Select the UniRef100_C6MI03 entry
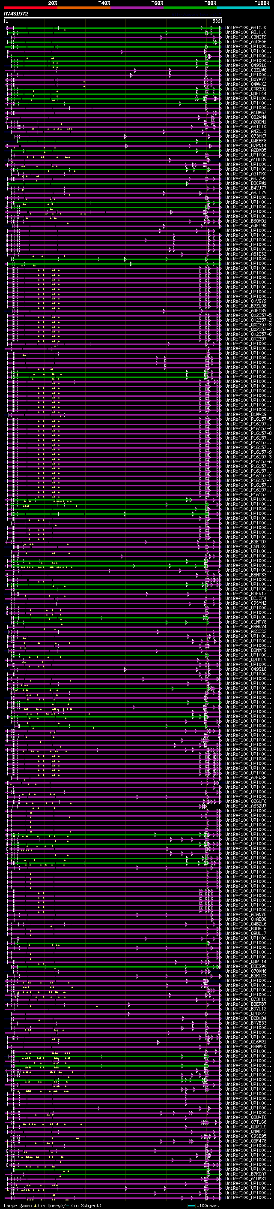This screenshot has height=1209, width=274. coord(245,546)
